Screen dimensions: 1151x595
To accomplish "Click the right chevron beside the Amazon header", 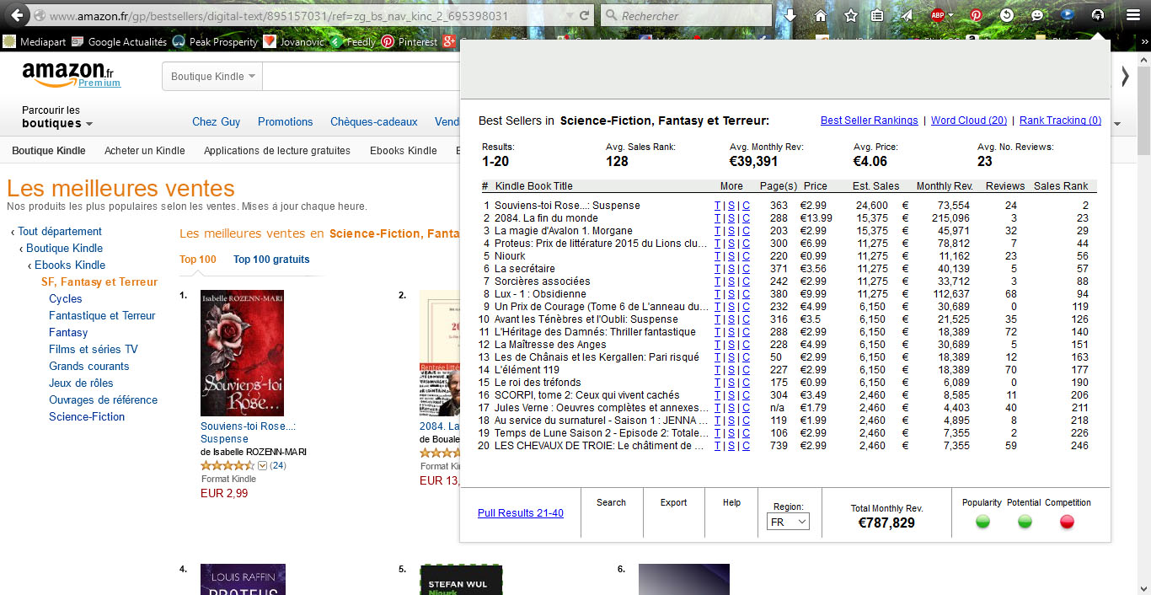I will coord(1125,76).
